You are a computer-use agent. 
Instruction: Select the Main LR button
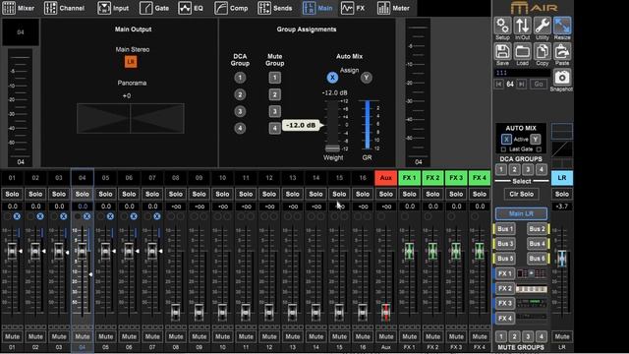tap(521, 213)
